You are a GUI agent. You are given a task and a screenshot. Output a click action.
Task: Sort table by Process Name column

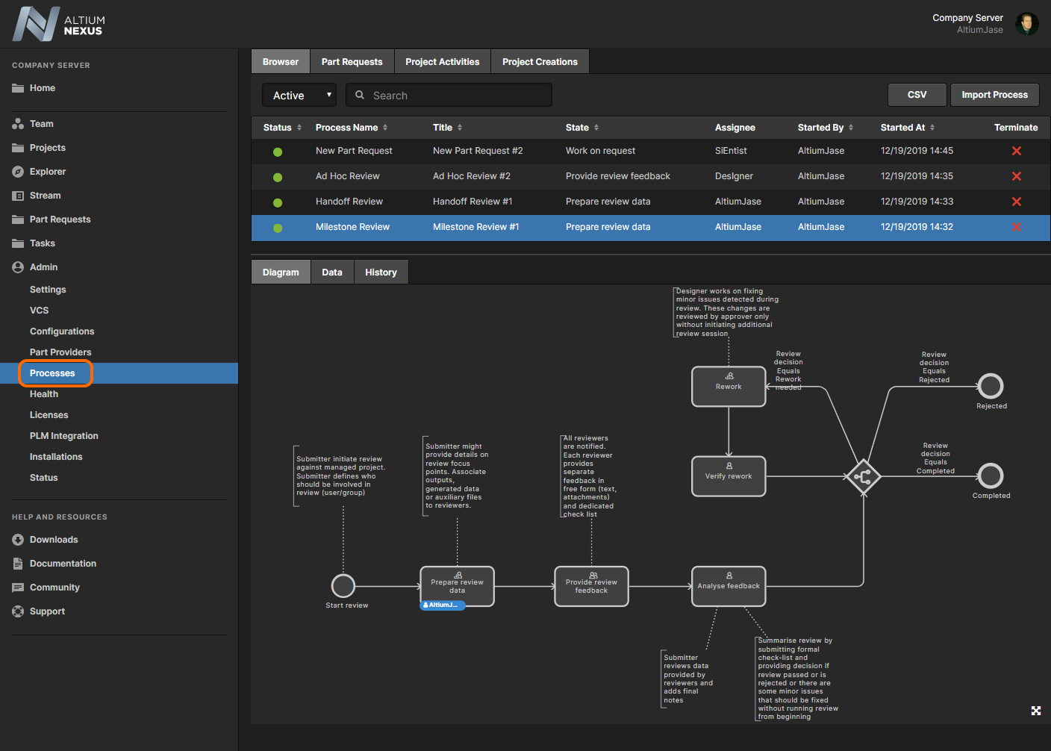click(x=351, y=128)
